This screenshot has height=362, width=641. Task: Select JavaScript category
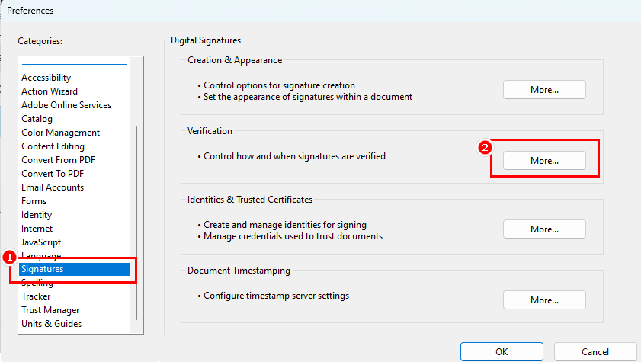click(41, 242)
